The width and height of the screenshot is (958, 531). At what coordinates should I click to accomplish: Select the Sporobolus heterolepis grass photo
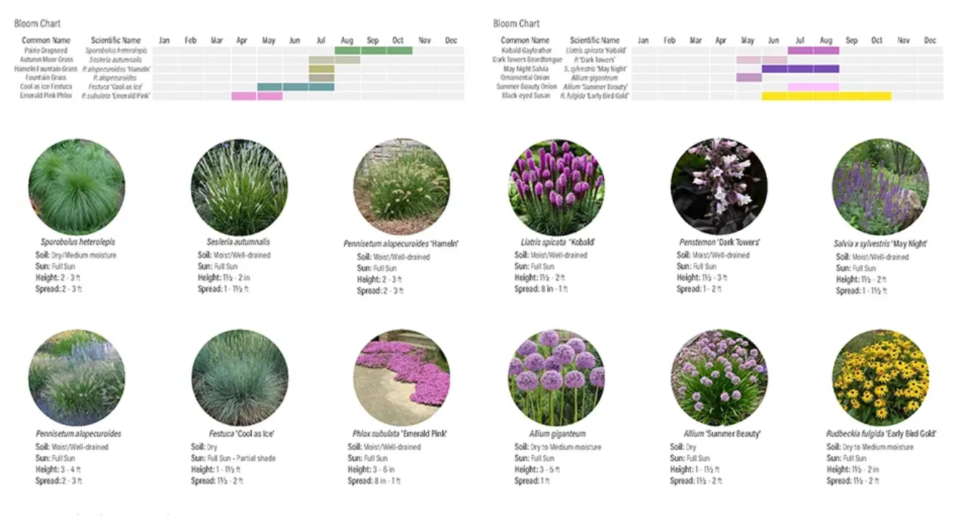(76, 187)
